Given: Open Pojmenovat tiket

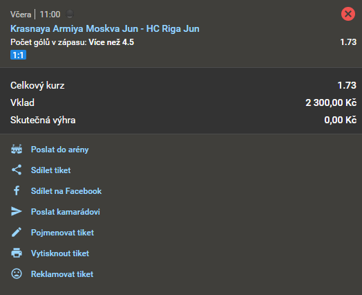Looking at the screenshot, I should click(62, 233).
